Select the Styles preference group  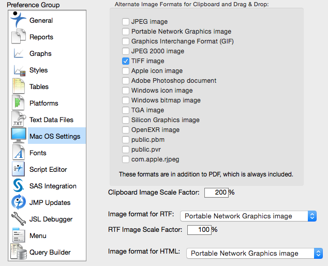pos(38,70)
